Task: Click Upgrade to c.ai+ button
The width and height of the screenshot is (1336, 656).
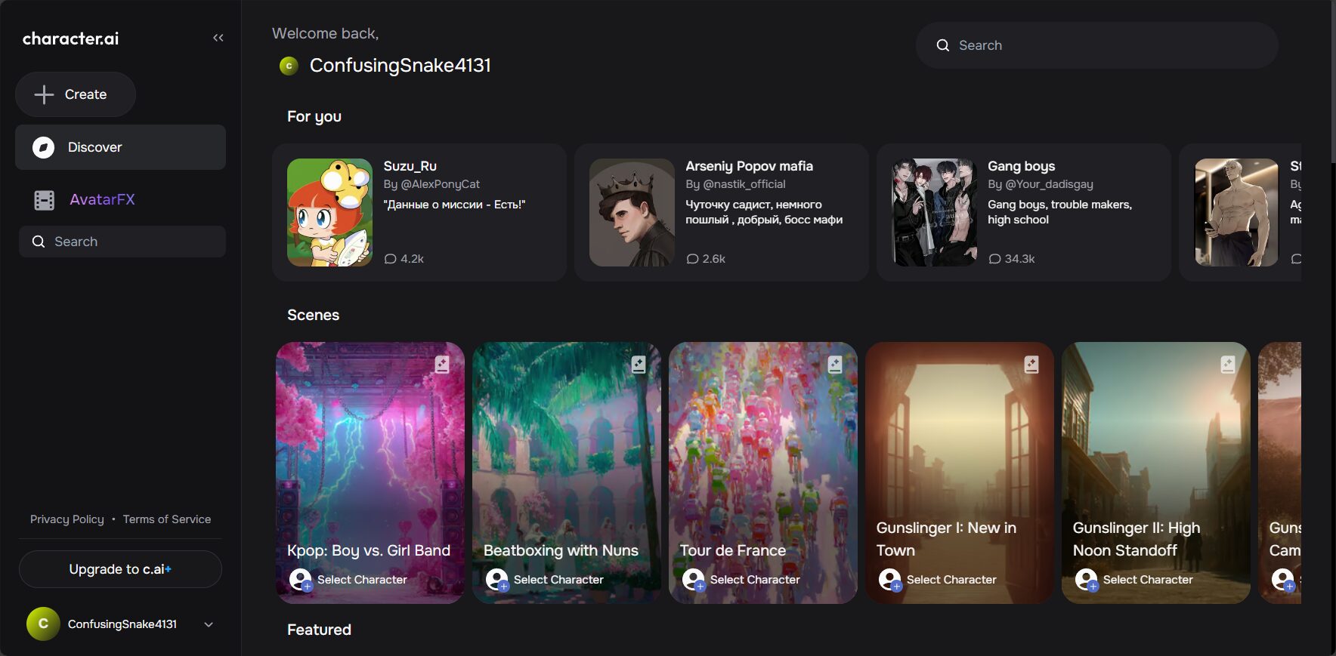Action: click(120, 569)
